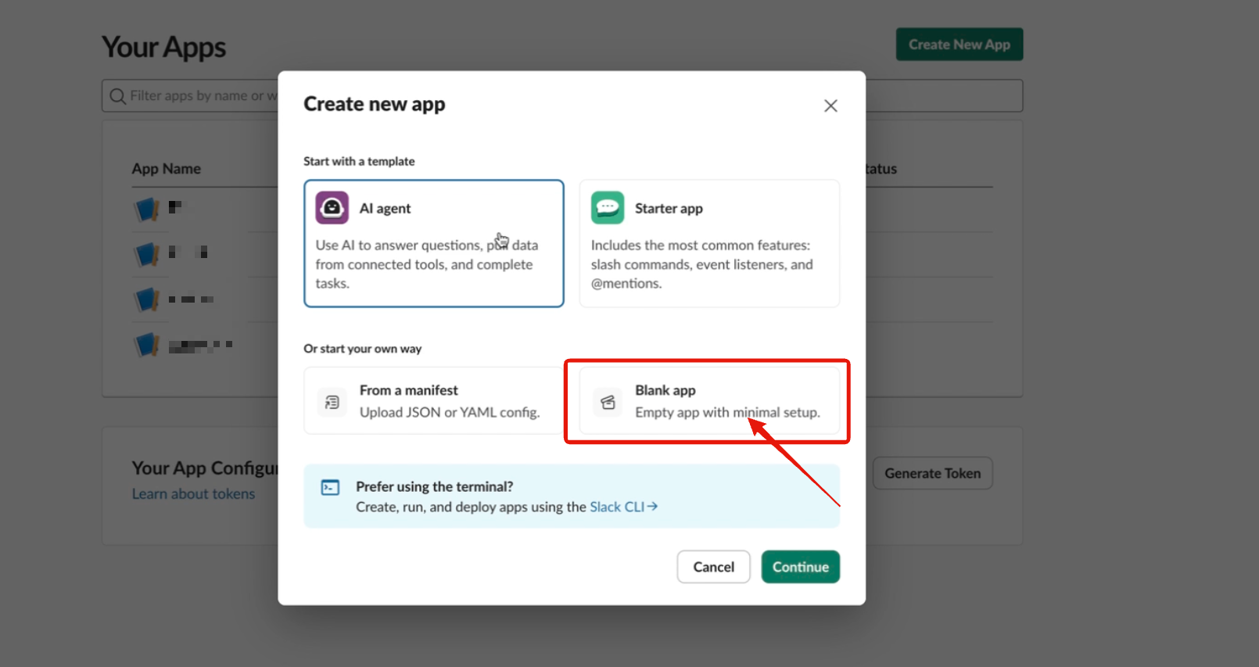Select the Starter app template card

(x=709, y=243)
